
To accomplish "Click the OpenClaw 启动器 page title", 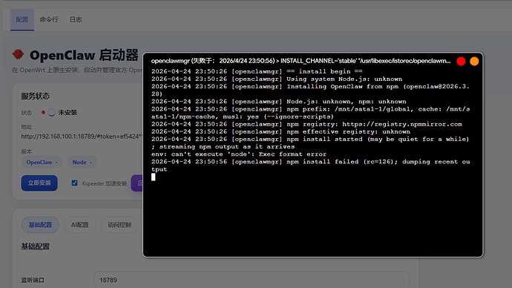I will tap(84, 55).
